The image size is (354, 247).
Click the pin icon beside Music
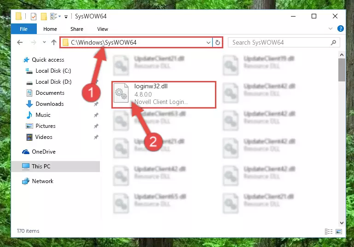(x=96, y=115)
